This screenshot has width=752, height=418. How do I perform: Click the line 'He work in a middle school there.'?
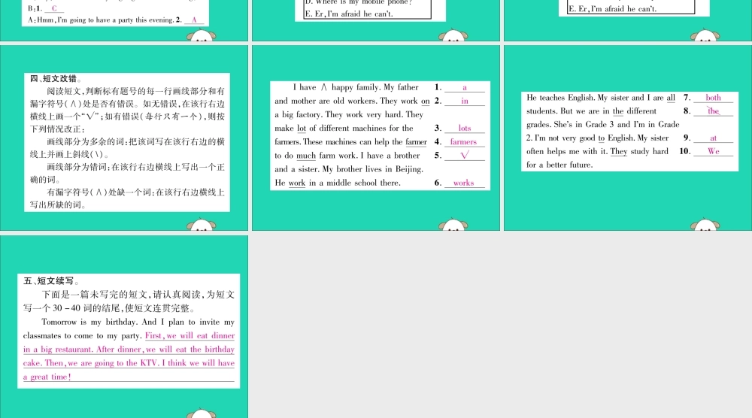pos(338,183)
